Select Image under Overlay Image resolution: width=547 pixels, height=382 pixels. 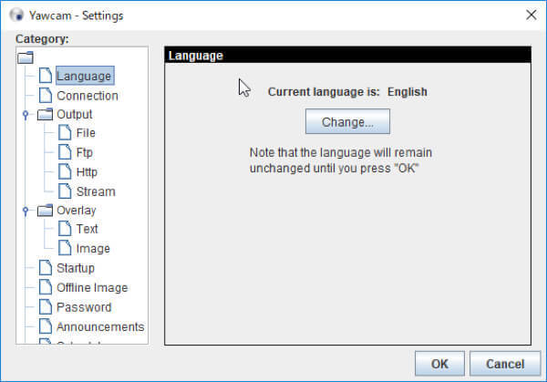click(x=93, y=248)
